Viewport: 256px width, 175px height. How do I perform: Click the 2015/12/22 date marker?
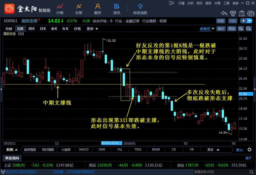(x=111, y=143)
